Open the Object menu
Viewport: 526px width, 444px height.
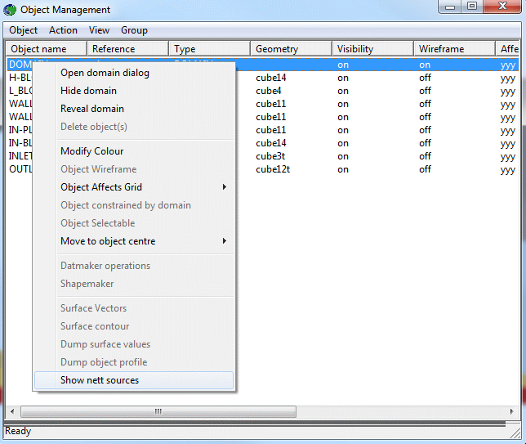tap(23, 30)
